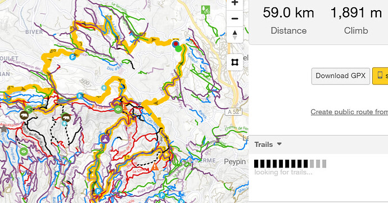
Task: Click the Peypin town label
Action: [234, 161]
